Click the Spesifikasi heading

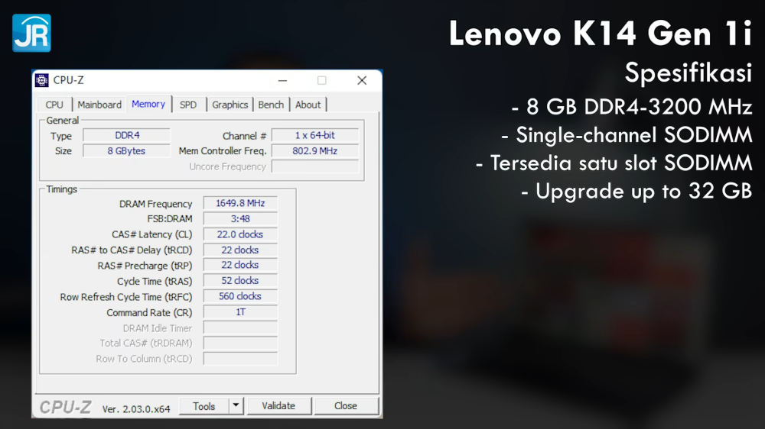click(x=688, y=73)
